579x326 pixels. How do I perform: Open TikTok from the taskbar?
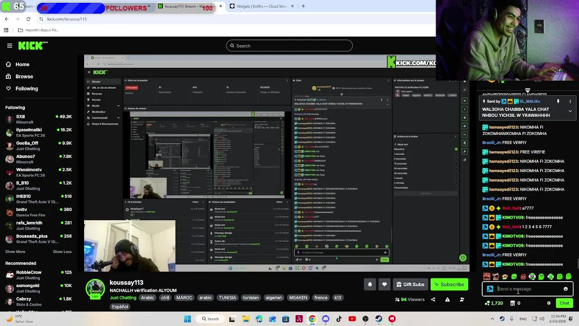click(x=339, y=319)
